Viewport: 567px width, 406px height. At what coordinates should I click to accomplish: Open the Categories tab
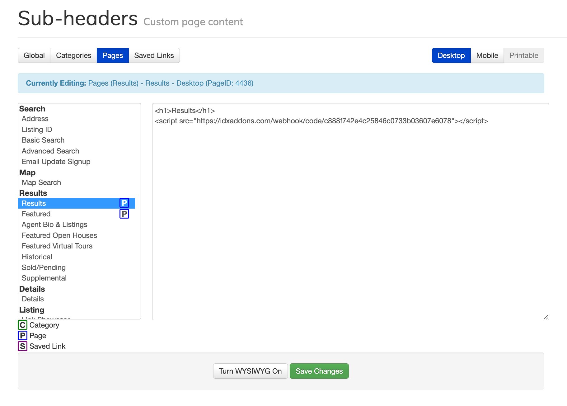73,55
